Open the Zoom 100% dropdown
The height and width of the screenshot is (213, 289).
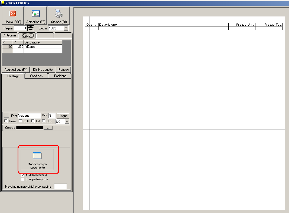click(x=66, y=28)
